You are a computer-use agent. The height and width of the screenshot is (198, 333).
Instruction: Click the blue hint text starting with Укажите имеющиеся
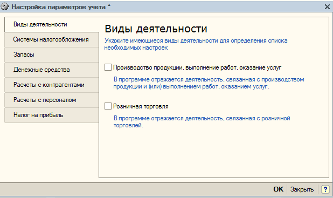196,44
